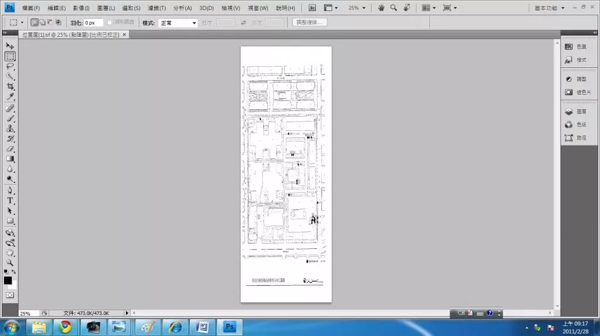This screenshot has height=336, width=600.
Task: Select the Dodge tool
Action: [10, 179]
